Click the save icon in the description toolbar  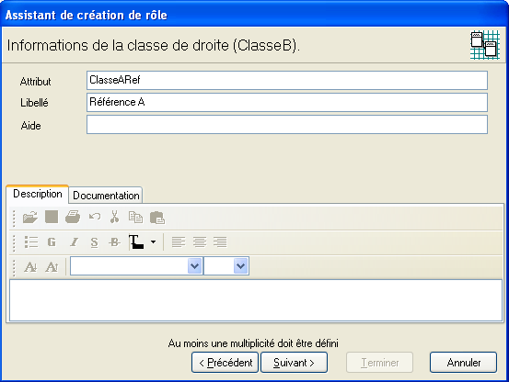pyautogui.click(x=52, y=217)
